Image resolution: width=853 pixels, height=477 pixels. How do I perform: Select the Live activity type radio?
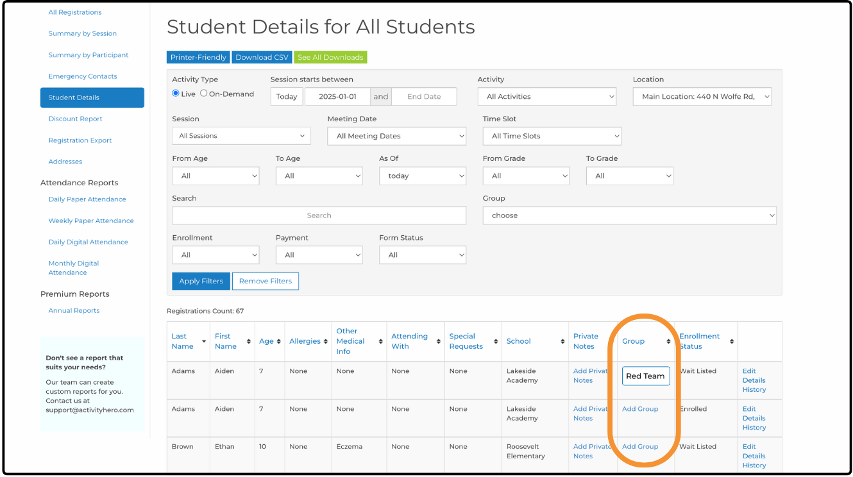pyautogui.click(x=176, y=94)
